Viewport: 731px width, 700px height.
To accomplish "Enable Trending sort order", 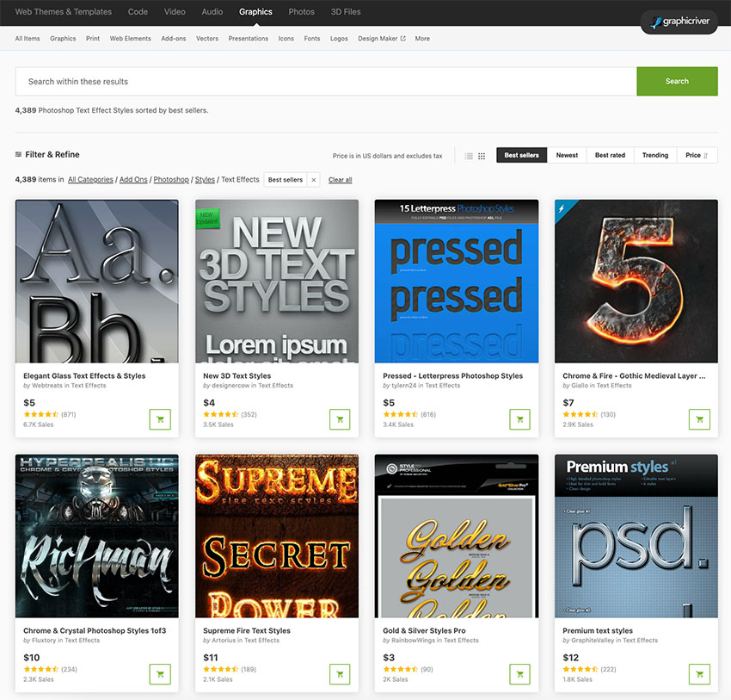I will coord(654,155).
